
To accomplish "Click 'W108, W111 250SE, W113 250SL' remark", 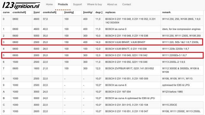I will tap(181, 111).
